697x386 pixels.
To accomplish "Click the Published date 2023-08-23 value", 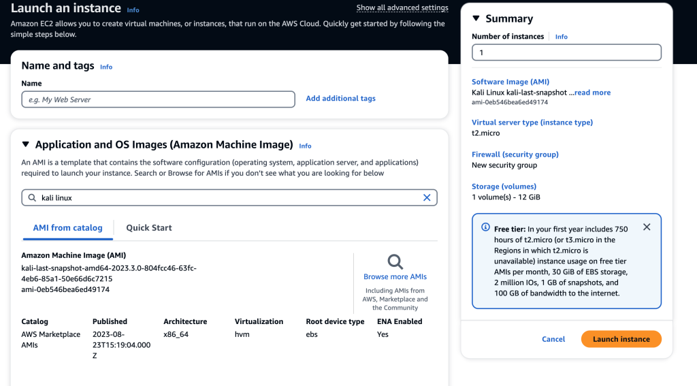I will [x=121, y=345].
